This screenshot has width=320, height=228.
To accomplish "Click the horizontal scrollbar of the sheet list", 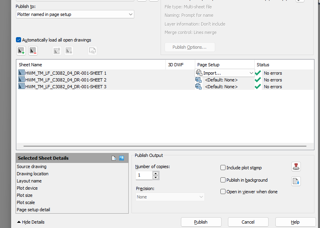I will coord(165,146).
